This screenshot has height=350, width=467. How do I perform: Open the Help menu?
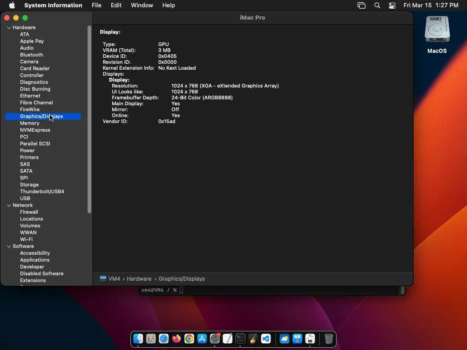tap(169, 5)
